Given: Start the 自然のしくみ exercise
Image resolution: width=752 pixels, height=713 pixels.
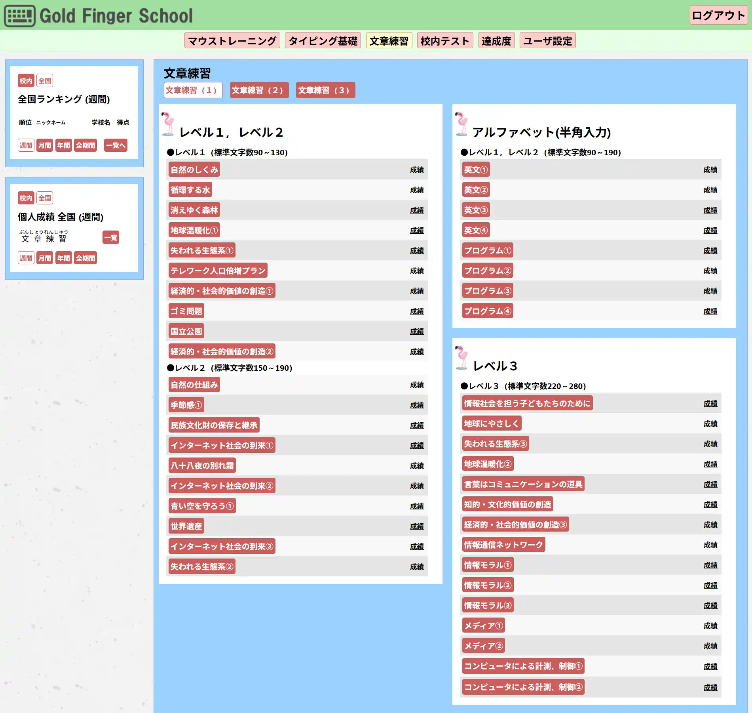Looking at the screenshot, I should 194,170.
